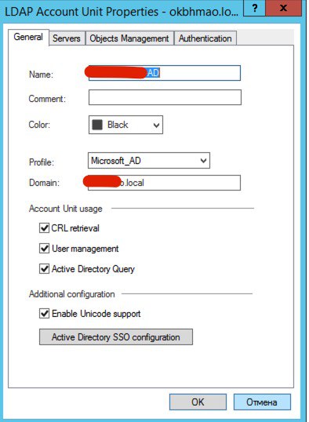Switch to the Servers tab
309x422 pixels.
point(67,38)
